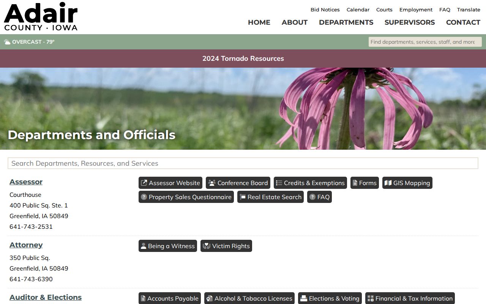Open the Courts link
This screenshot has height=304, width=486.
click(x=384, y=10)
